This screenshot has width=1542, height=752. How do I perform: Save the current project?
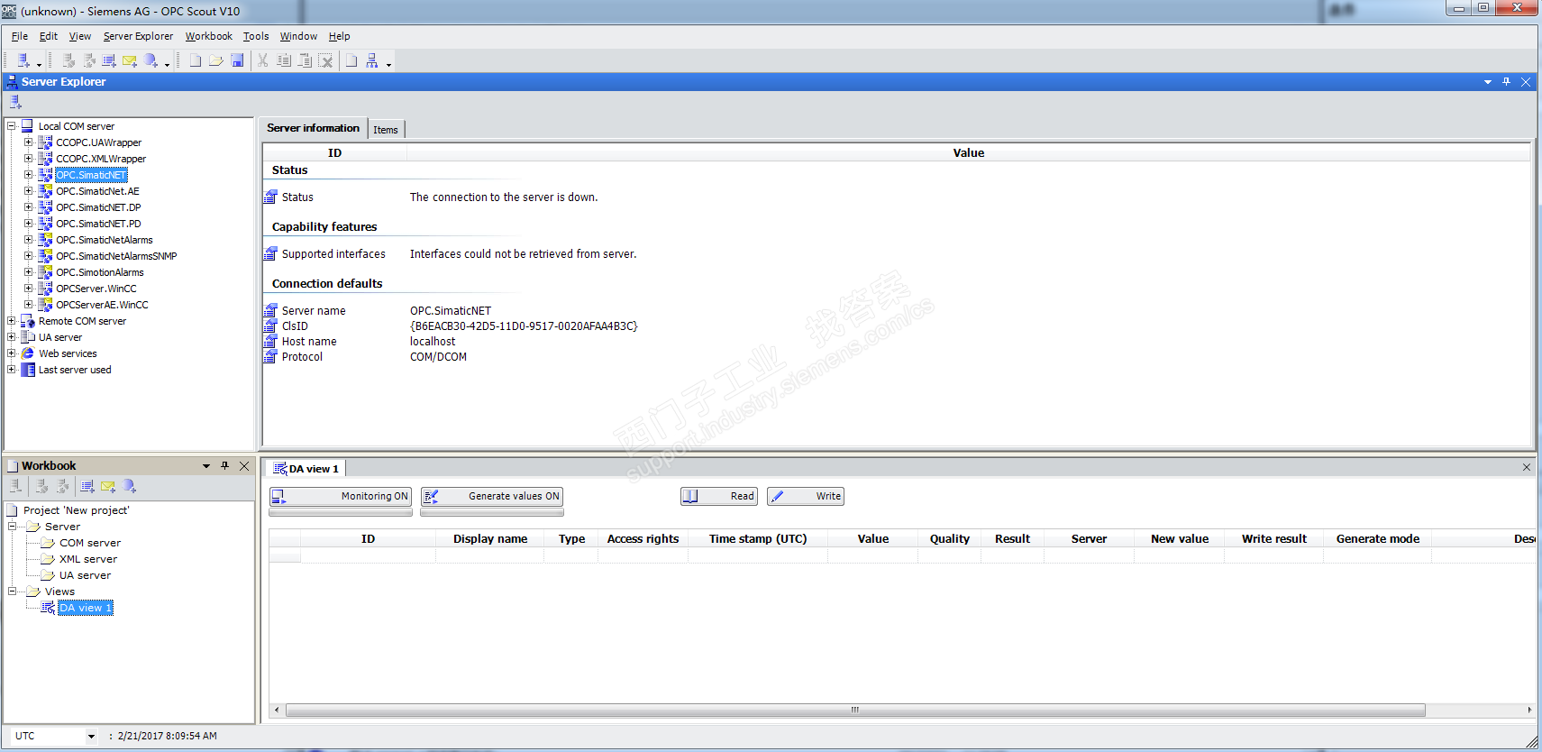tap(237, 60)
